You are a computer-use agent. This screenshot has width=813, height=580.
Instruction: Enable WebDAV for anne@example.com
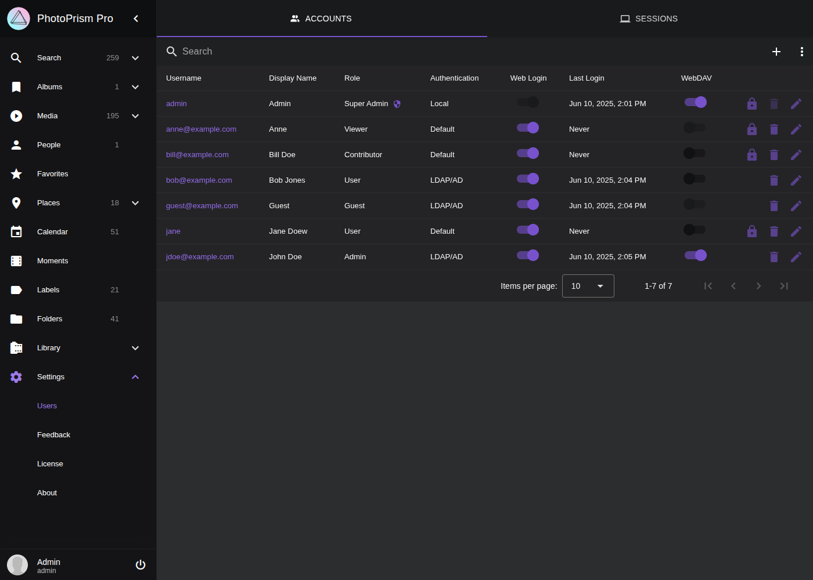(695, 129)
